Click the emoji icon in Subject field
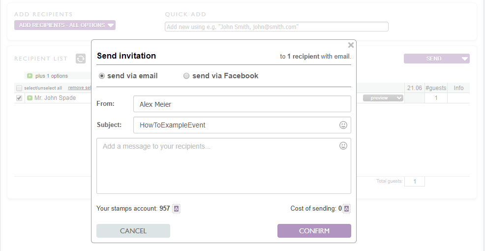485x251 pixels. click(x=343, y=125)
